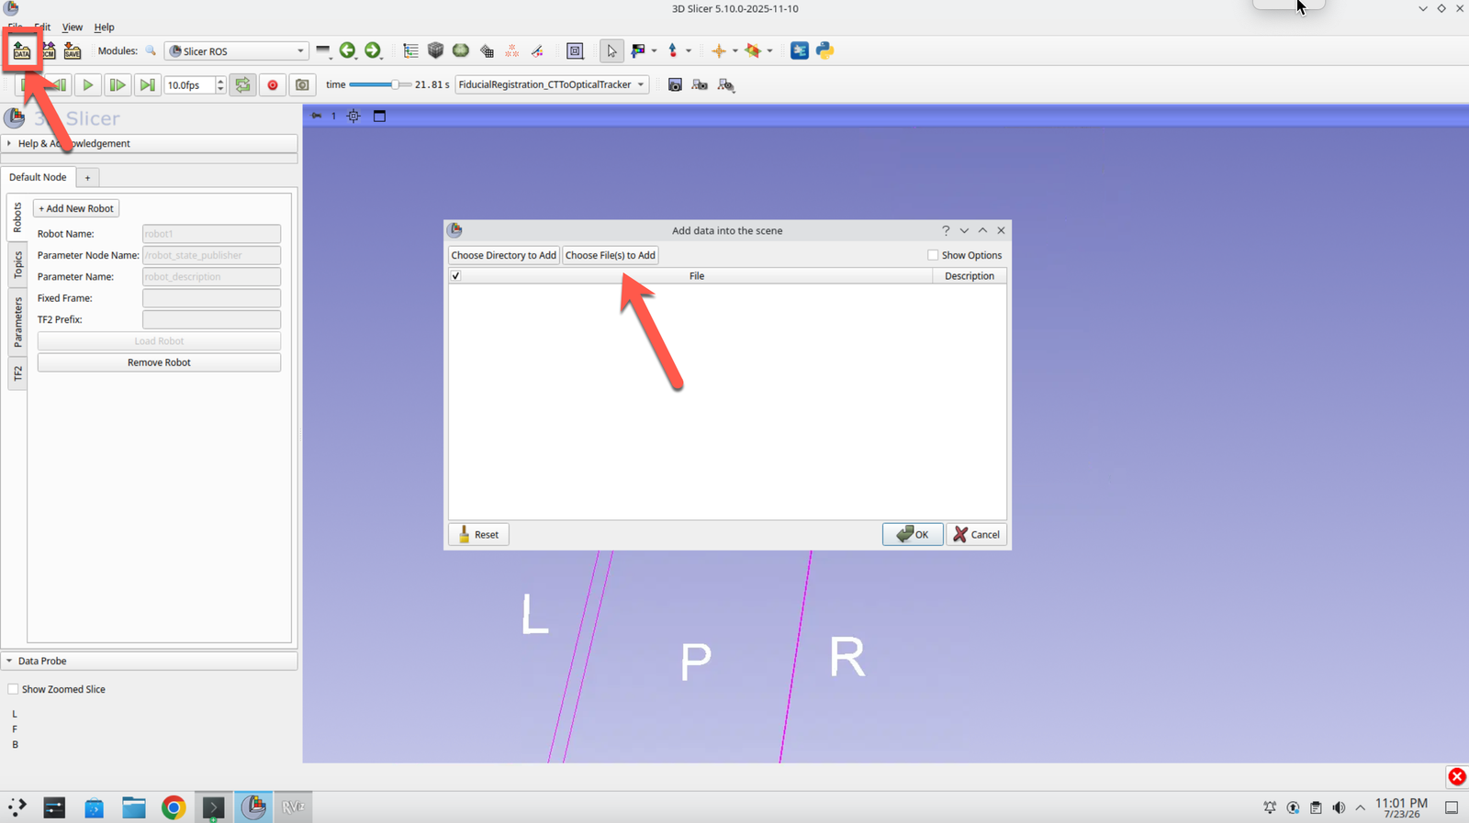
Task: Go to next module with green forward arrow
Action: (372, 50)
